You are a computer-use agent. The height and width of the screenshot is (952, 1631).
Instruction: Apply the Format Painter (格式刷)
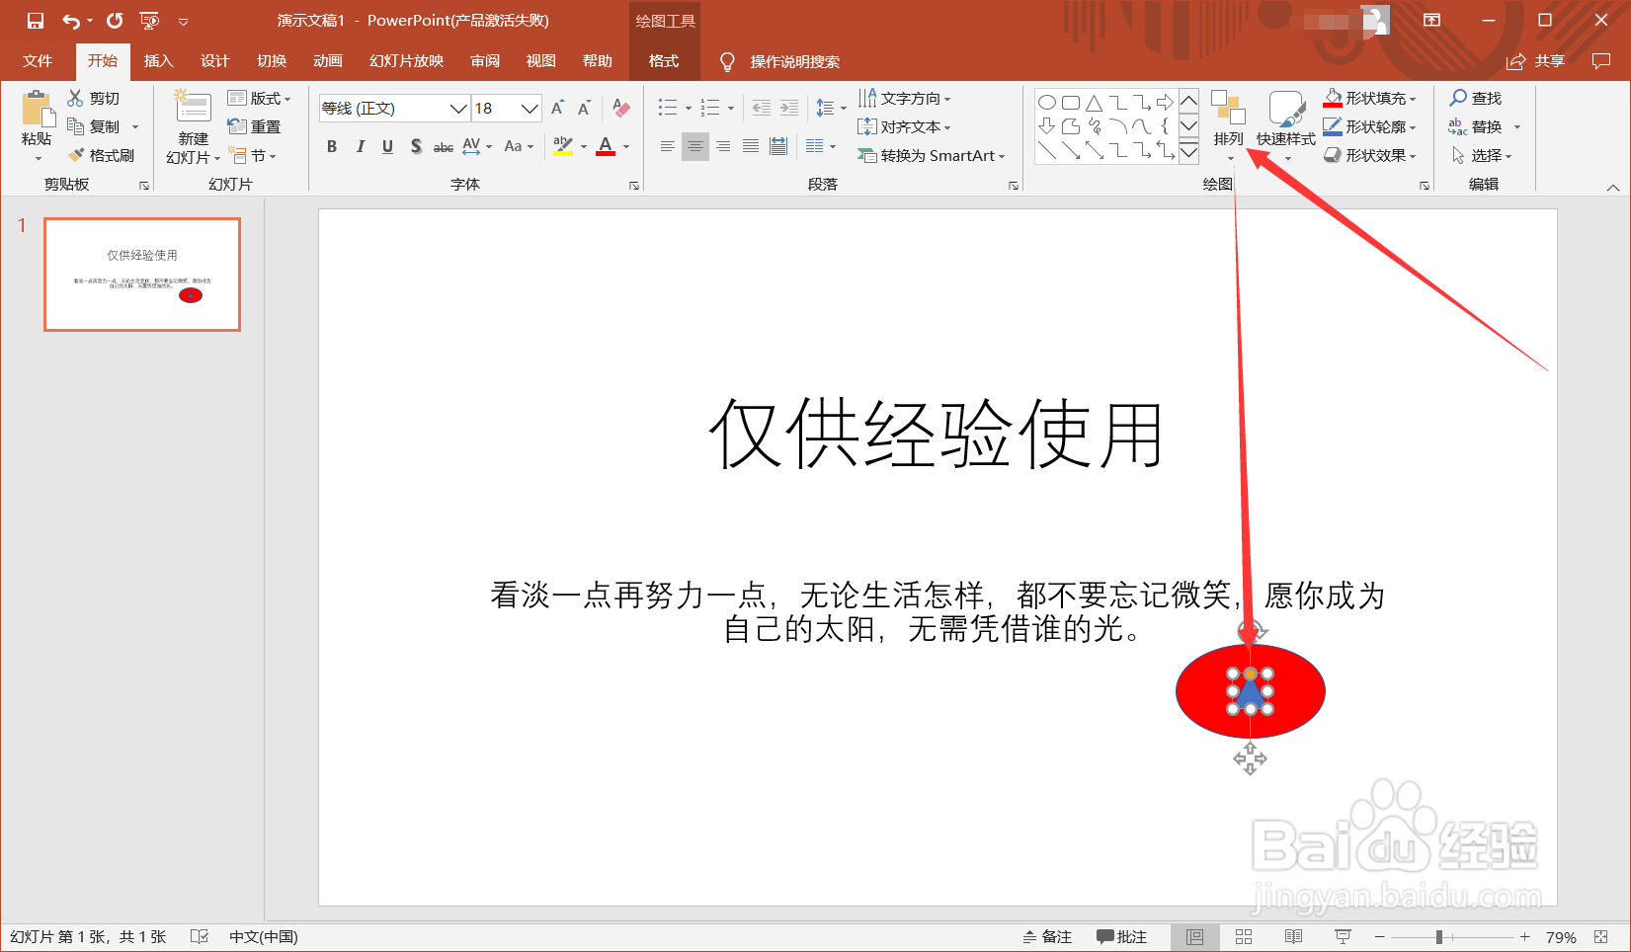tap(103, 155)
